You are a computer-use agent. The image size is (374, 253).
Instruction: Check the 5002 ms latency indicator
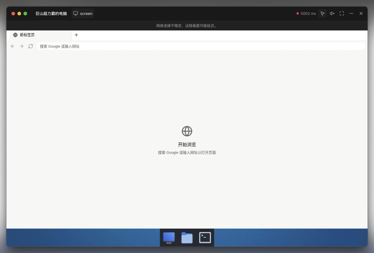306,13
